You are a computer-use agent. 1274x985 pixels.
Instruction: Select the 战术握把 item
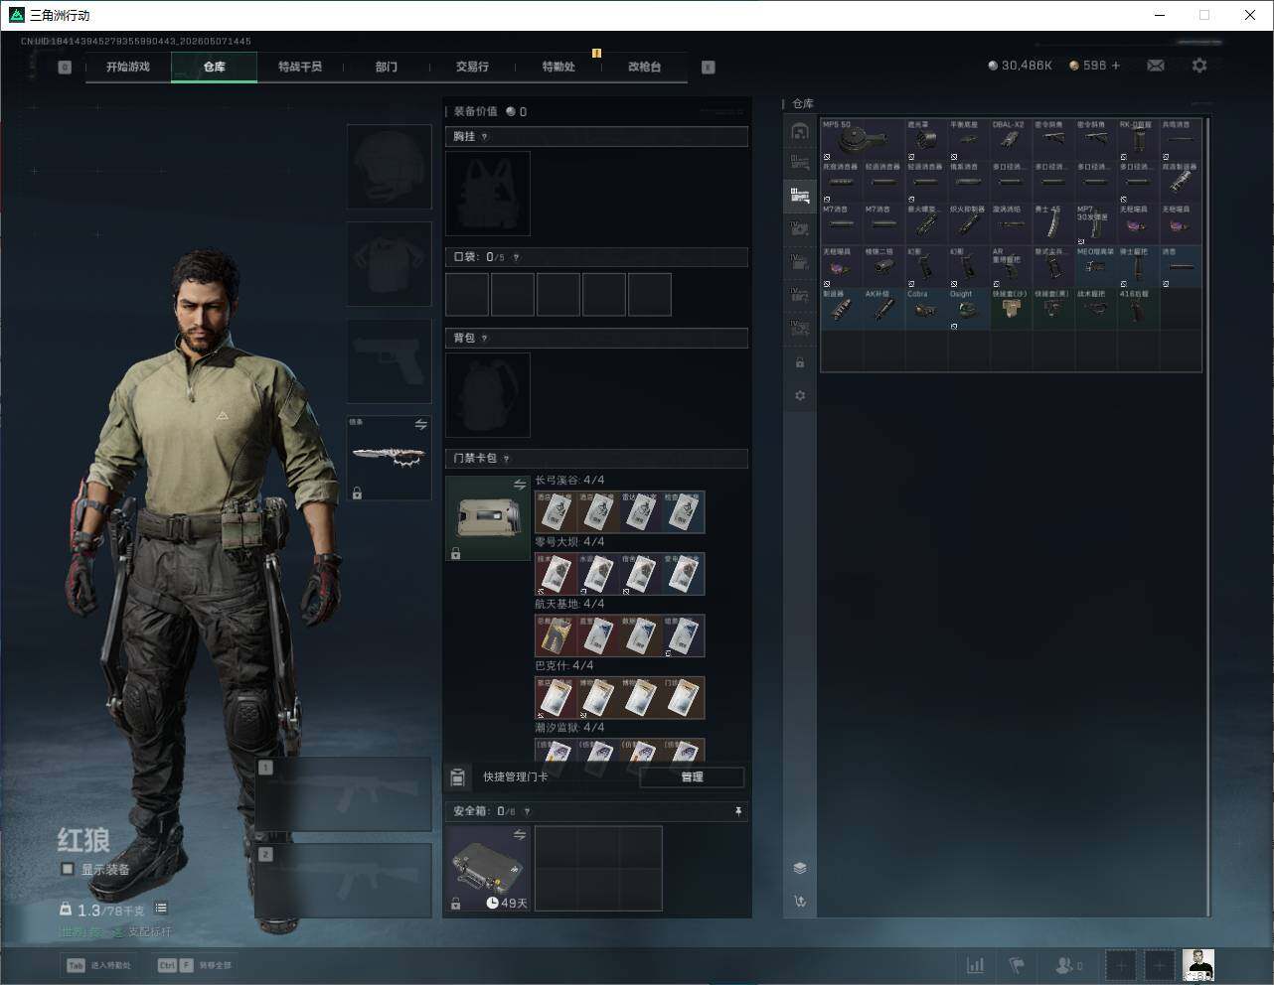pyautogui.click(x=1096, y=309)
